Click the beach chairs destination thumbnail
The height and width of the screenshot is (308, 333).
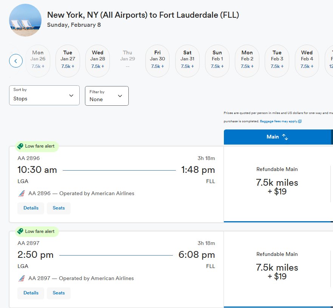coord(25,20)
